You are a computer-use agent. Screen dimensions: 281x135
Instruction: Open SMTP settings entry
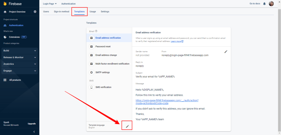pos(109,72)
